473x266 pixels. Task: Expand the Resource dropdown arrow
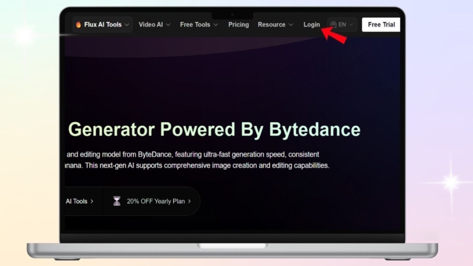click(x=291, y=25)
